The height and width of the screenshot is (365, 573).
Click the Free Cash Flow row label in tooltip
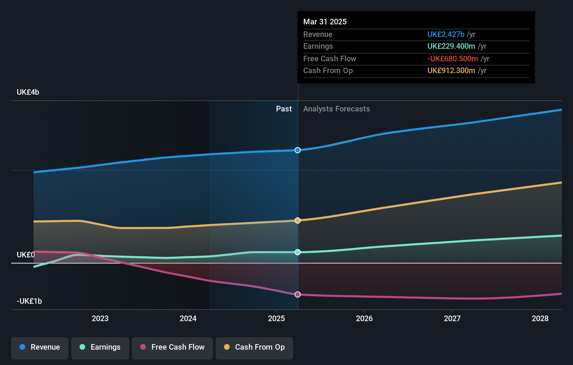click(x=330, y=59)
